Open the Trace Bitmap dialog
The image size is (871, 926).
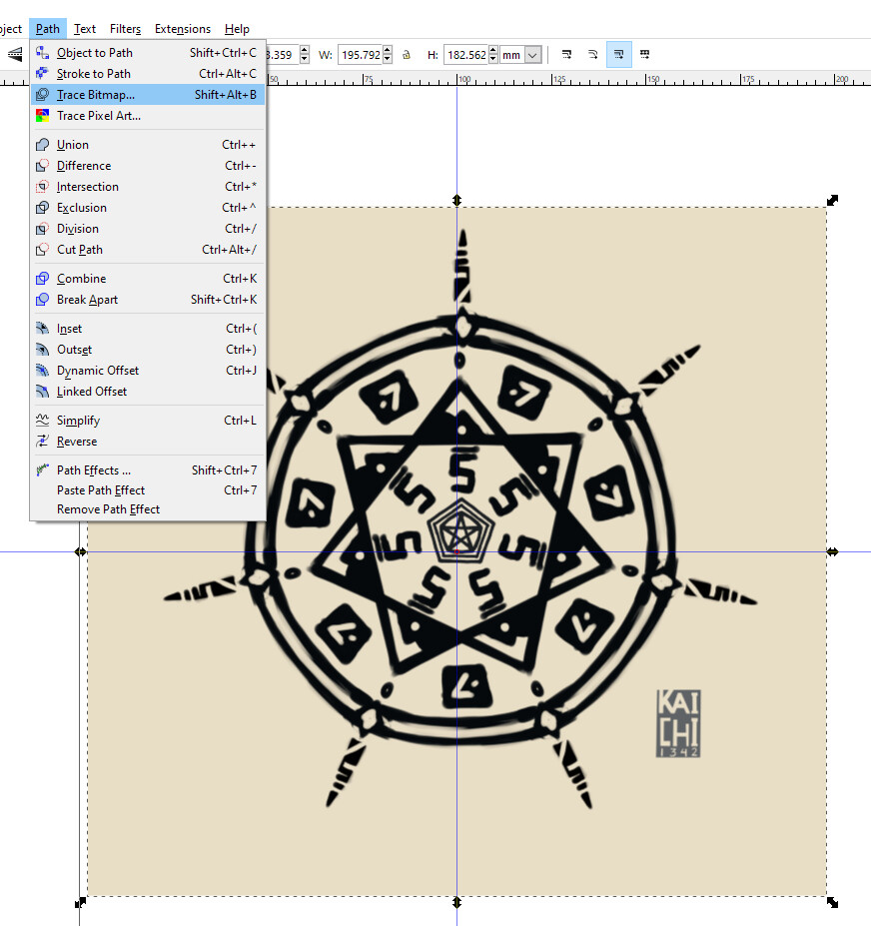pyautogui.click(x=148, y=95)
